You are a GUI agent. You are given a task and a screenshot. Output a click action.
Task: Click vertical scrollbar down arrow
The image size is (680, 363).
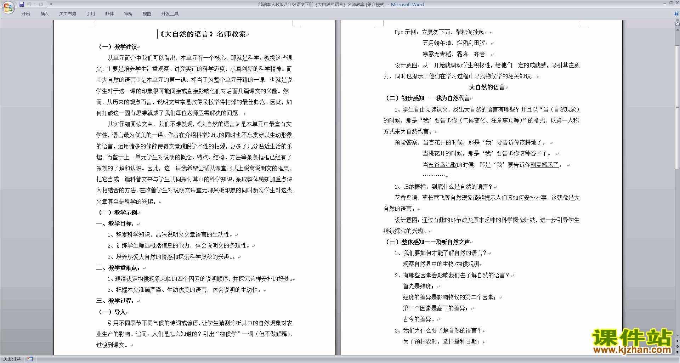click(677, 335)
